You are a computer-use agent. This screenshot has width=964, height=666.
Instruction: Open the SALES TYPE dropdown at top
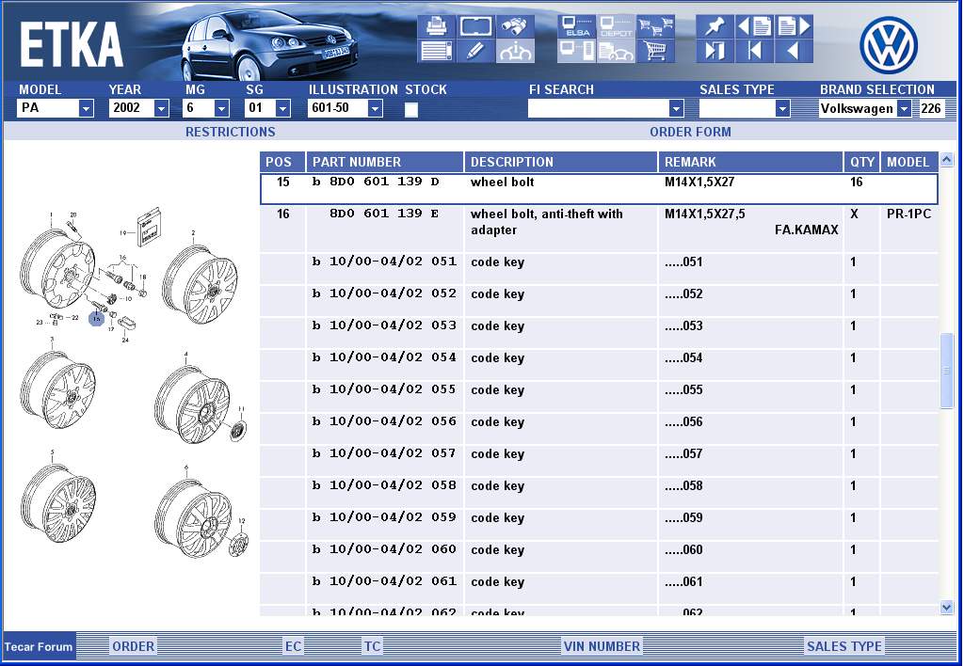(x=782, y=109)
